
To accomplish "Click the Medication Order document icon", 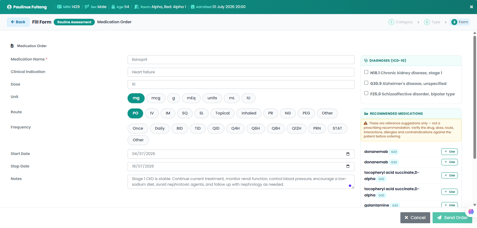I will click(x=12, y=46).
